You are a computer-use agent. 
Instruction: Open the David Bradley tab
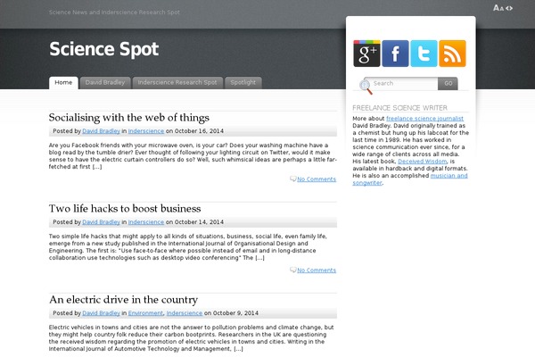104,82
